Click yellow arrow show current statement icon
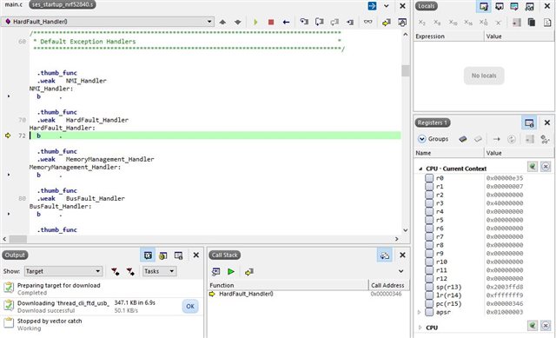The image size is (556, 338). pyautogui.click(x=386, y=22)
